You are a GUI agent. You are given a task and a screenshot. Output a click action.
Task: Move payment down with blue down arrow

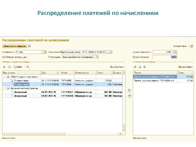(x=144, y=67)
